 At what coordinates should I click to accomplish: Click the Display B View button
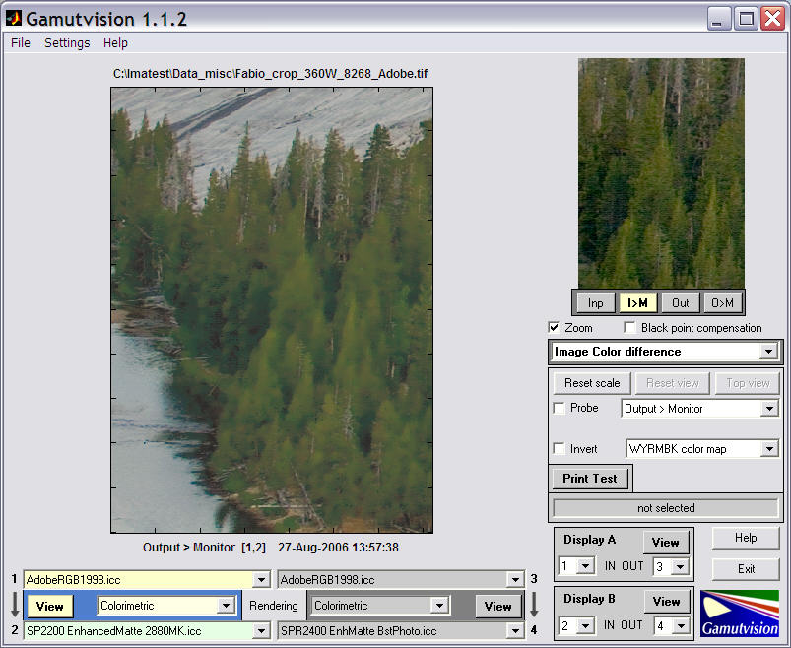point(666,601)
